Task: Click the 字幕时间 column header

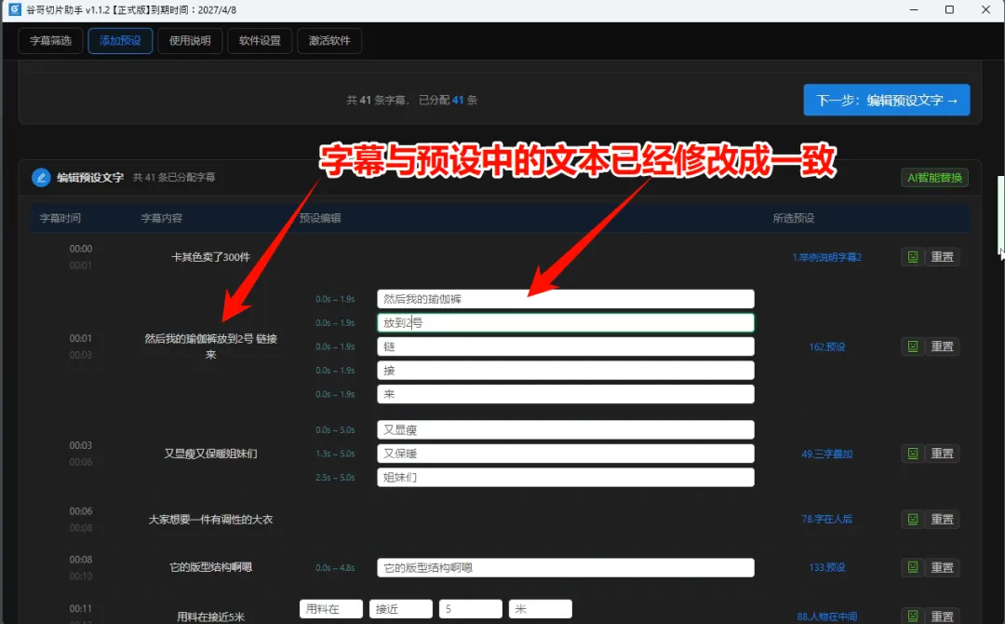Action: tap(60, 218)
